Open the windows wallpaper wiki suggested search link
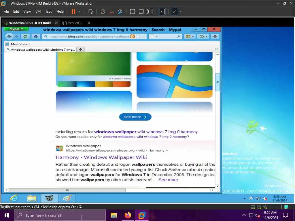The height and width of the screenshot is (221, 295). (x=146, y=132)
